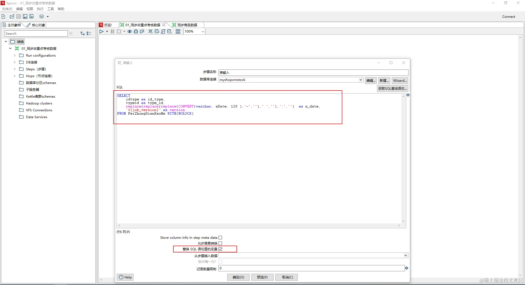Viewport: 525px width, 285px height.
Task: Click the 新建... button
Action: tap(384, 81)
